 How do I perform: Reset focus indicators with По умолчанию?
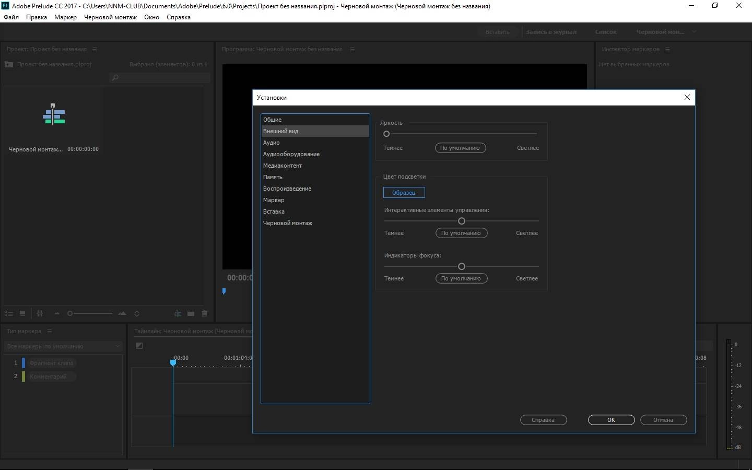click(462, 278)
